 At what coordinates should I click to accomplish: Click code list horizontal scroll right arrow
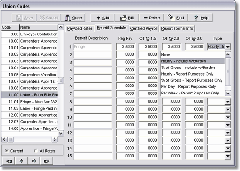55,139
